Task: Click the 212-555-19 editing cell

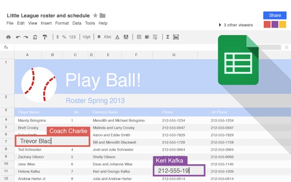Action: coord(179,170)
